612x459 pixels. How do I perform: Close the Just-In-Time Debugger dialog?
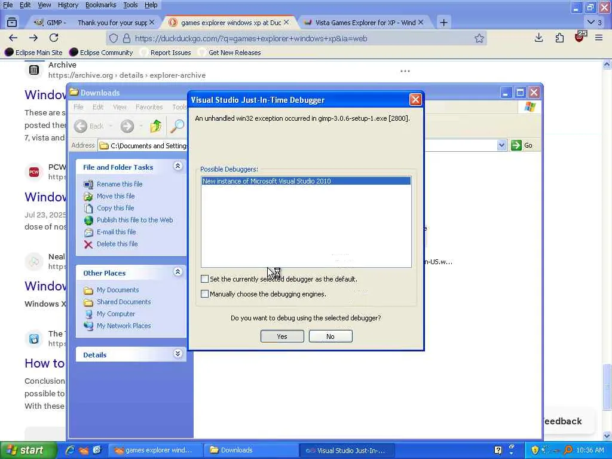415,100
